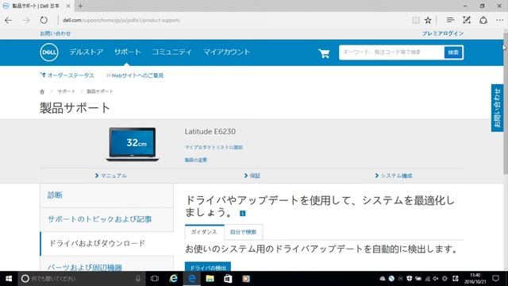
Task: Select 診断 in the sidebar
Action: (x=106, y=195)
